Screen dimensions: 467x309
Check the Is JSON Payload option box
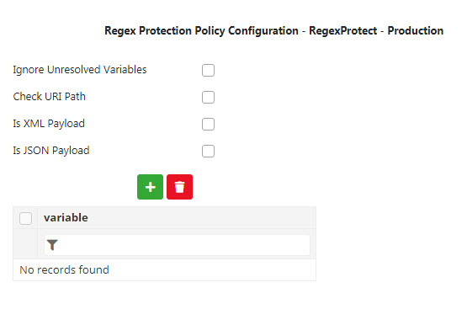pyautogui.click(x=208, y=151)
